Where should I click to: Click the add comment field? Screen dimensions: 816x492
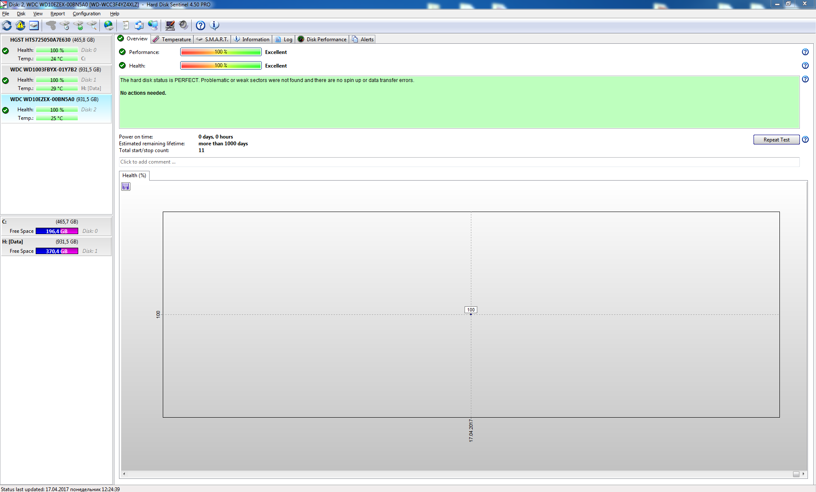click(x=459, y=162)
